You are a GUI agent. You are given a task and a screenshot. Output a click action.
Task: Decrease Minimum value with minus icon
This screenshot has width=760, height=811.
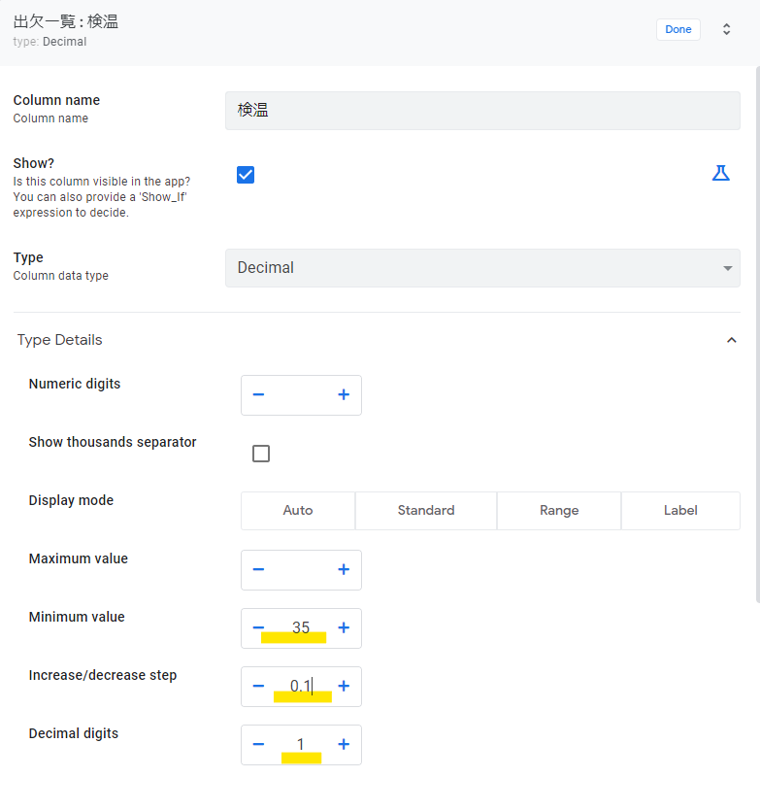pos(258,627)
